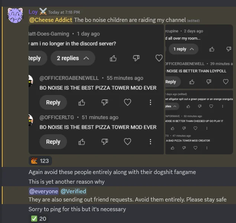The image size is (236, 223).
Task: Collapse the 2 replies thread
Action: tap(73, 58)
